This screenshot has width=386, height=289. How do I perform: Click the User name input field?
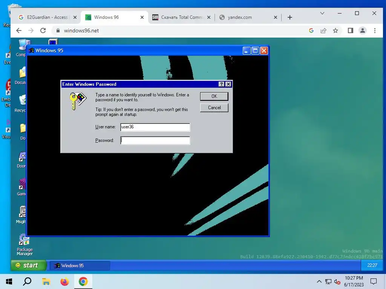[155, 127]
